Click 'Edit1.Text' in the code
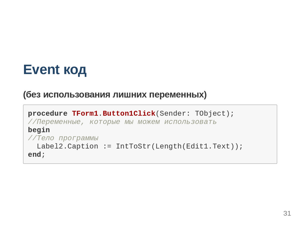The image size is (300, 225). point(208,146)
